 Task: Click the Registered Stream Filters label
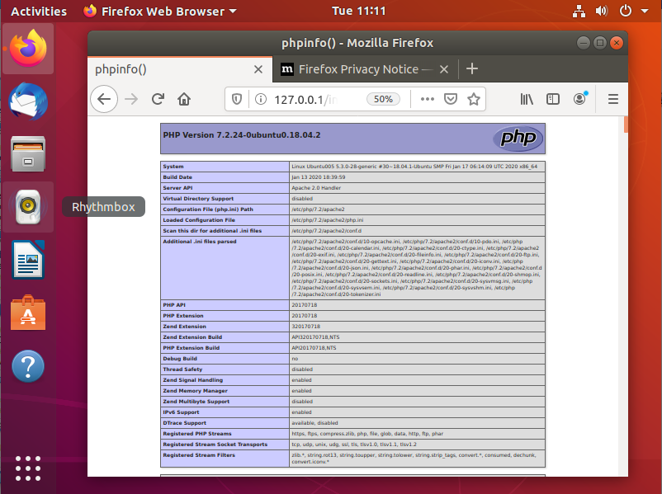click(x=199, y=455)
